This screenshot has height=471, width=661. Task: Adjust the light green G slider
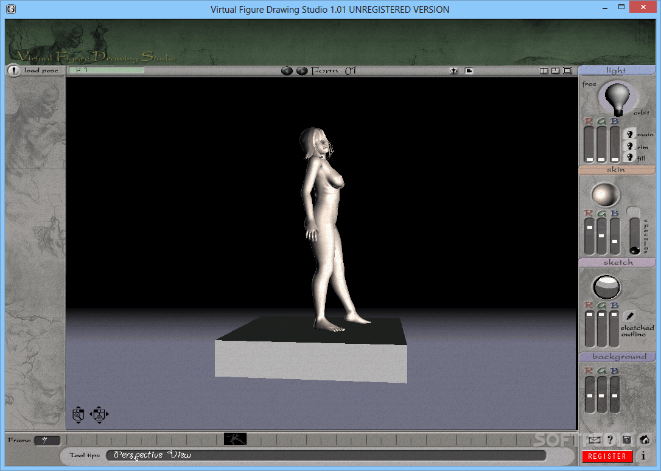point(601,144)
